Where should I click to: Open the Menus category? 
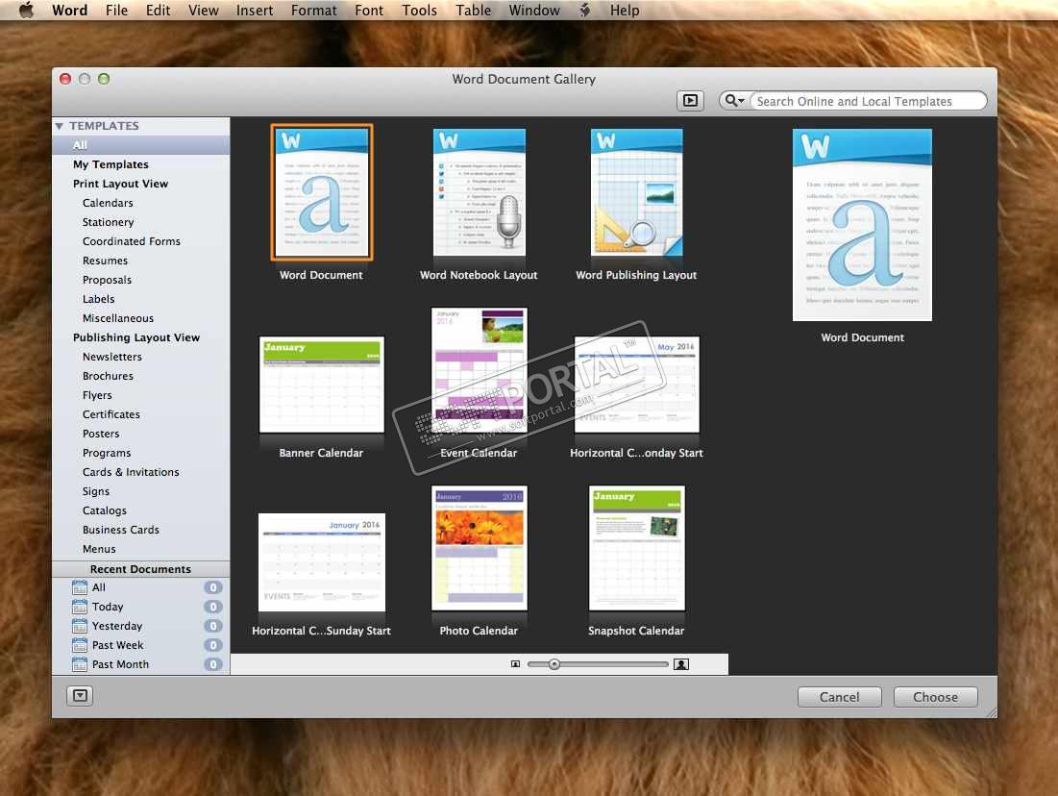pyautogui.click(x=99, y=549)
